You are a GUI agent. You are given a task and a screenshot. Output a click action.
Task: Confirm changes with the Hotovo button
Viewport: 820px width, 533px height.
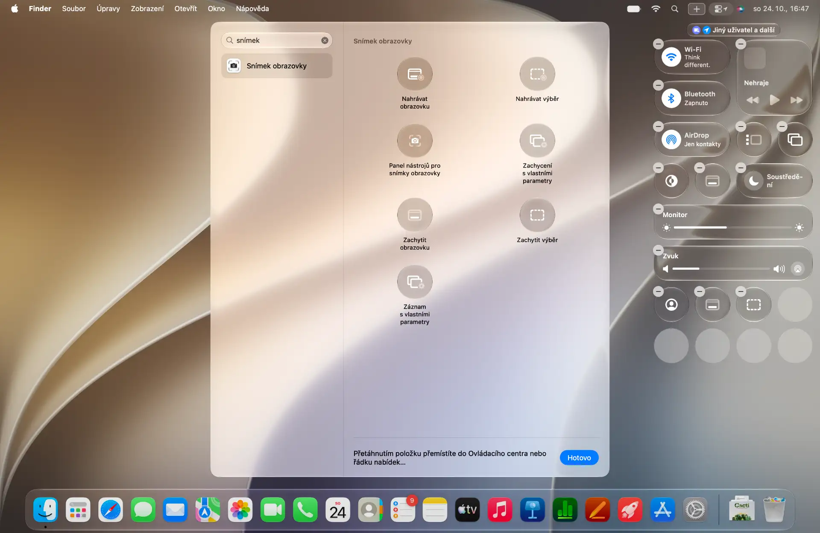579,458
